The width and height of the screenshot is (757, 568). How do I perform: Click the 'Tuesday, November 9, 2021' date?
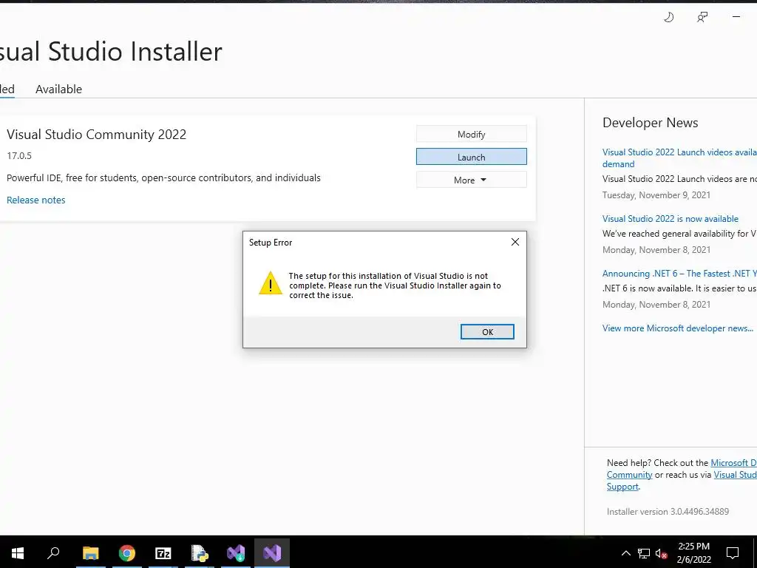coord(656,195)
